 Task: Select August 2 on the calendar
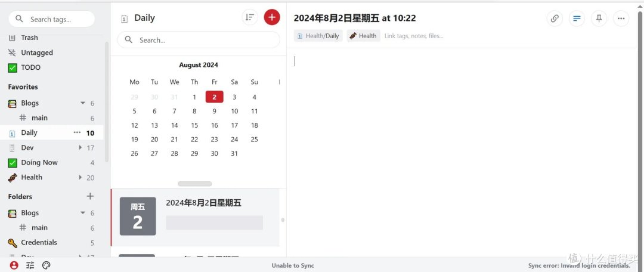[215, 97]
